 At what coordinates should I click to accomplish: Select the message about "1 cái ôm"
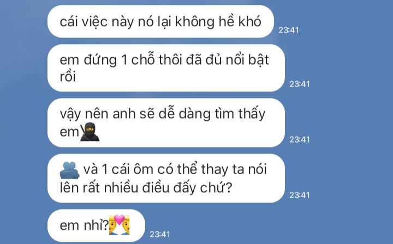click(166, 178)
